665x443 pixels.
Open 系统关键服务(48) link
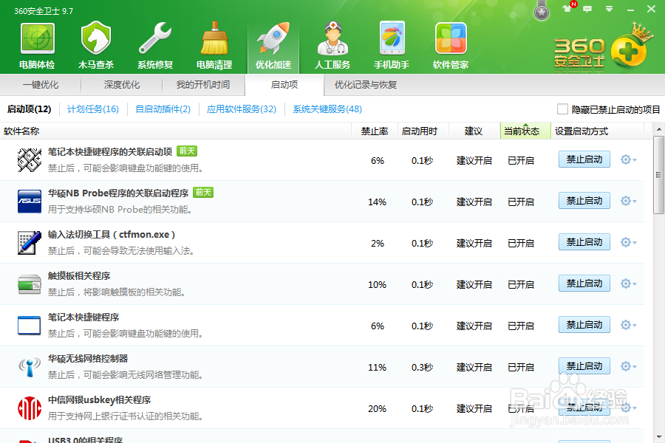(327, 109)
